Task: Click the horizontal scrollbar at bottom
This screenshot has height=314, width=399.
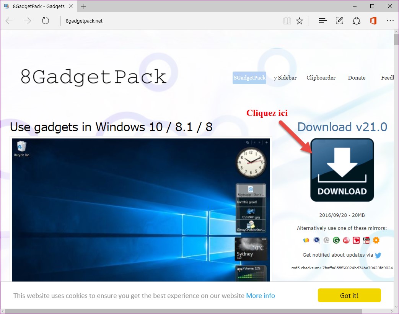Action: (x=184, y=311)
